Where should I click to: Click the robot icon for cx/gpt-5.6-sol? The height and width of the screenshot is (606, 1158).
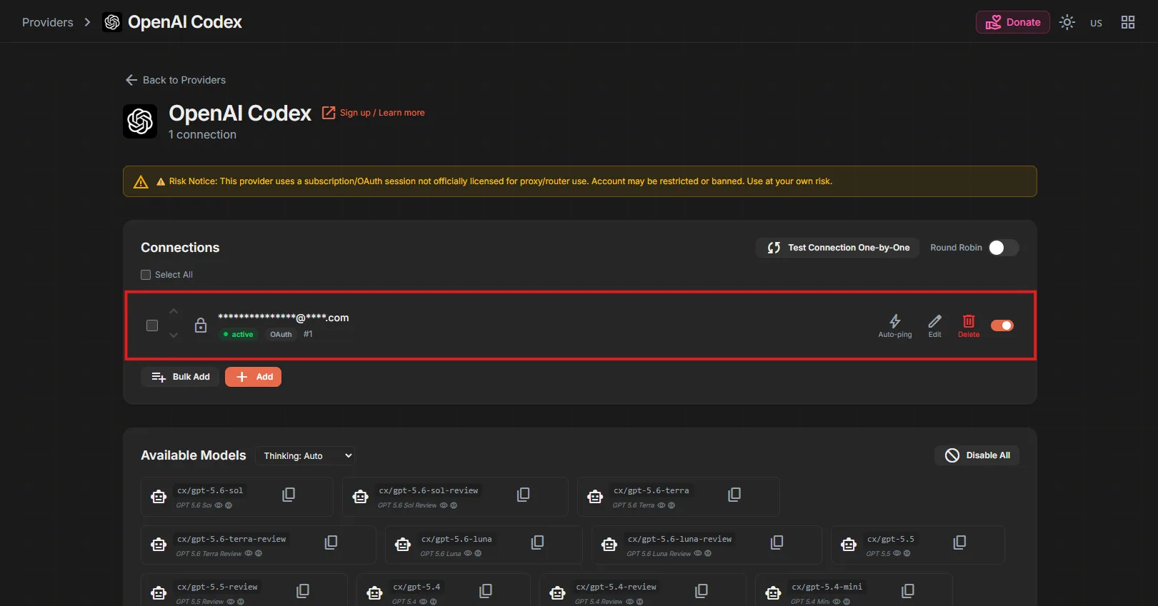click(x=159, y=497)
